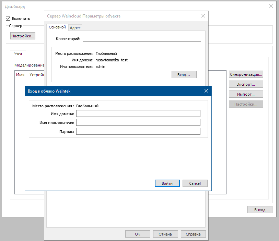
Task: Click Глобальный location in the login dialog
Action: [87, 106]
